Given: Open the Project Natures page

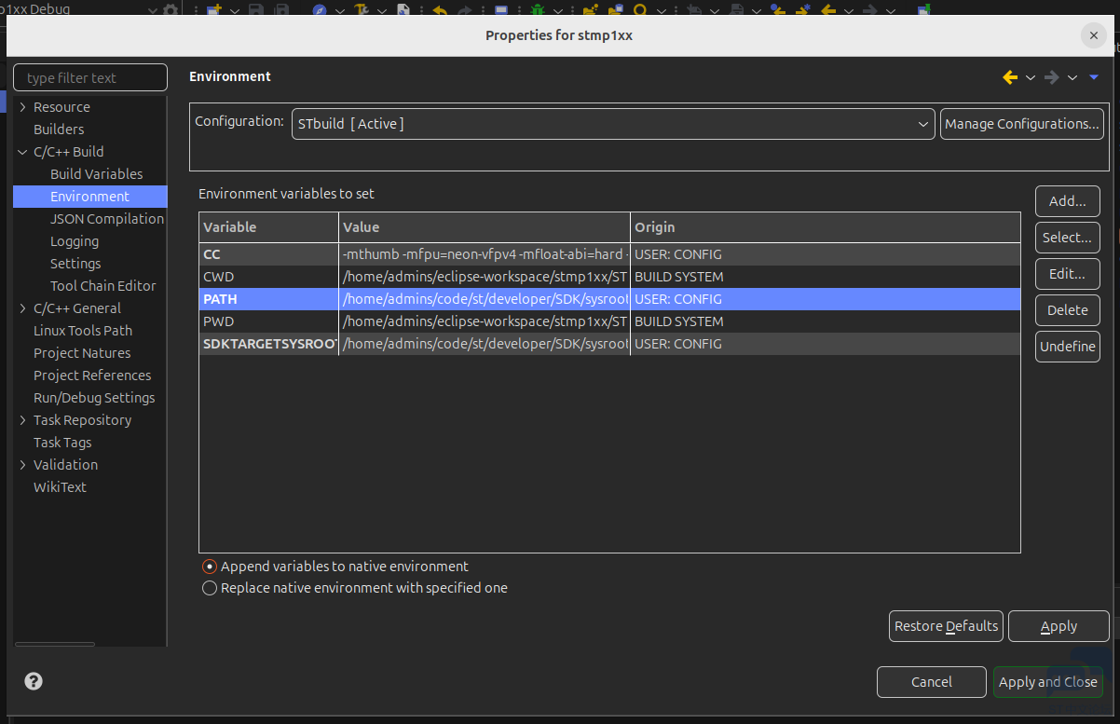Looking at the screenshot, I should [x=82, y=353].
